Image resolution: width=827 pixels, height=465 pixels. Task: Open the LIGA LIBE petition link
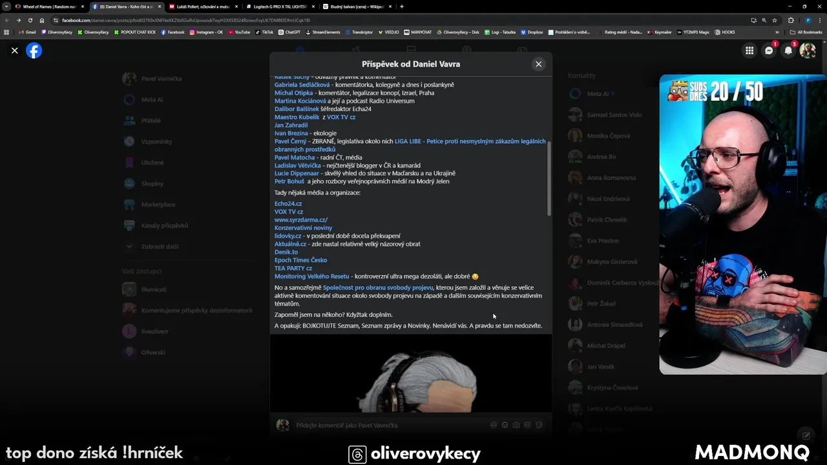470,141
